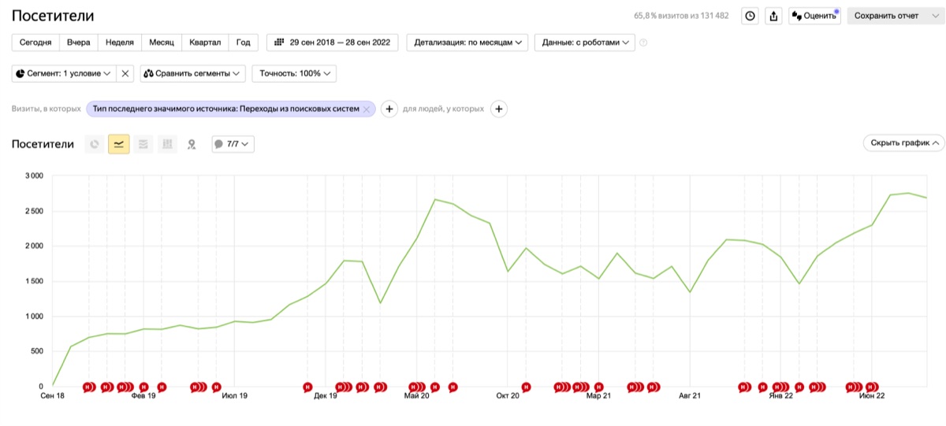Select the Месяц period tab
Screen dimensions: 946x426
coord(162,43)
